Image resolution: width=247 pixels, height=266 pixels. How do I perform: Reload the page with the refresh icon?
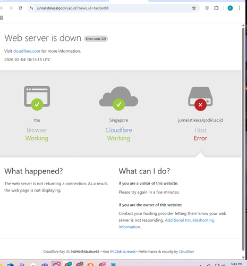(x=20, y=8)
